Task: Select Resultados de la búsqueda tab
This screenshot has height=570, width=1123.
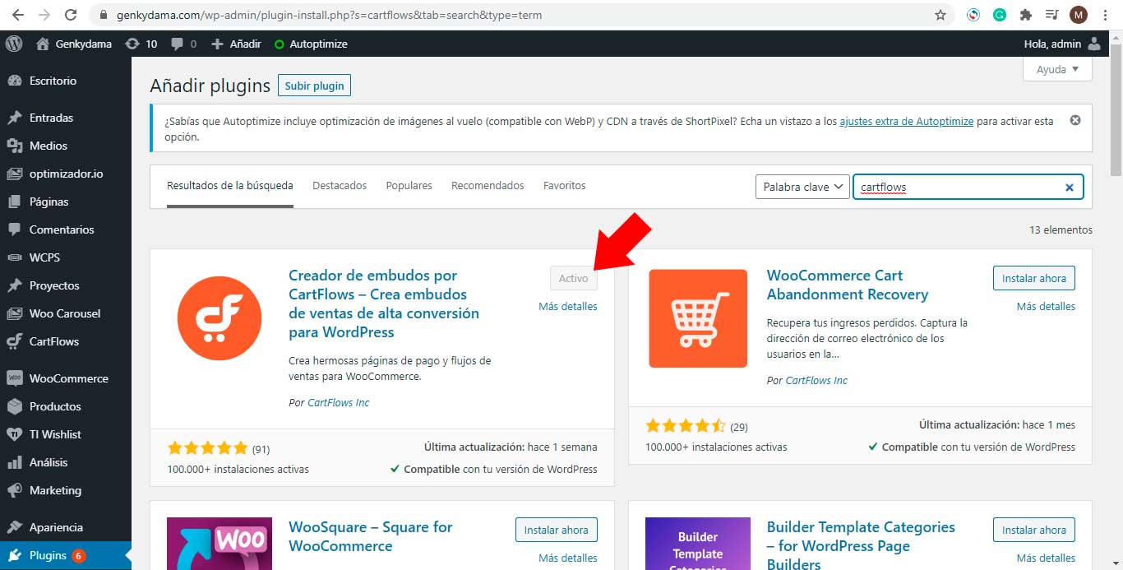Action: point(230,186)
